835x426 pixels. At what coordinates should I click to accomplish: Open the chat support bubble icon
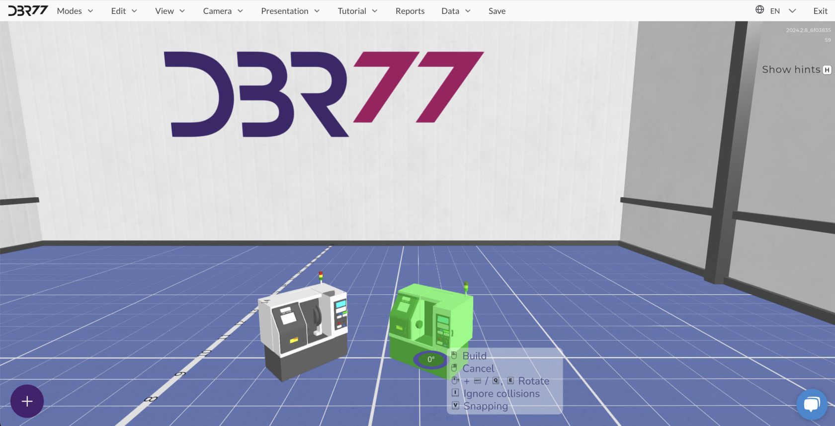click(x=812, y=404)
